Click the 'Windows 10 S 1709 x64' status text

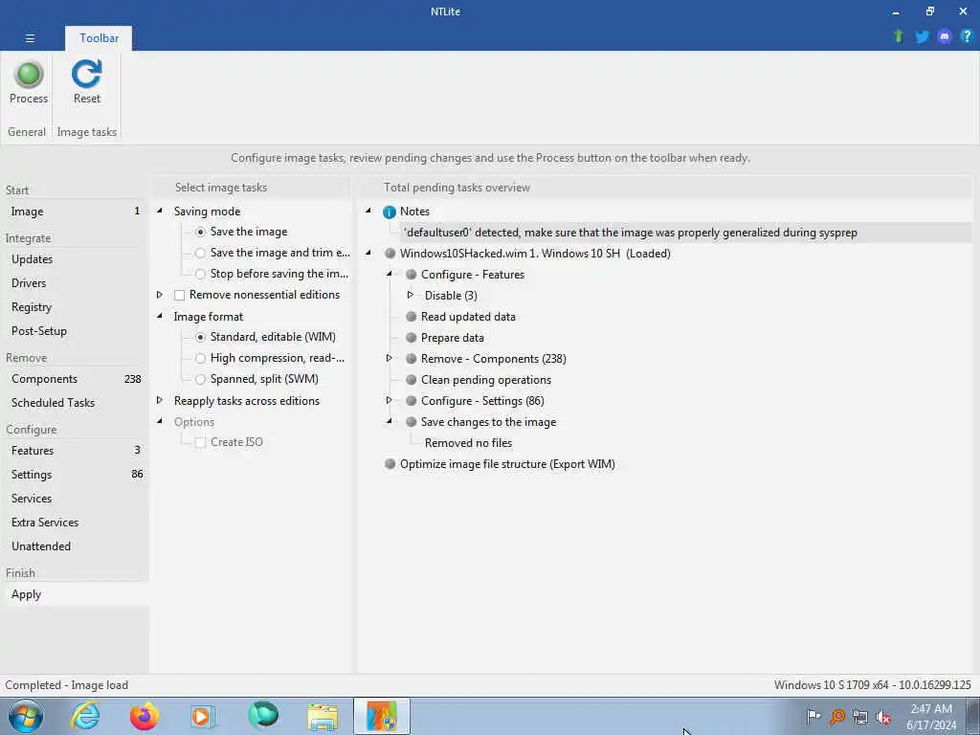click(x=873, y=685)
